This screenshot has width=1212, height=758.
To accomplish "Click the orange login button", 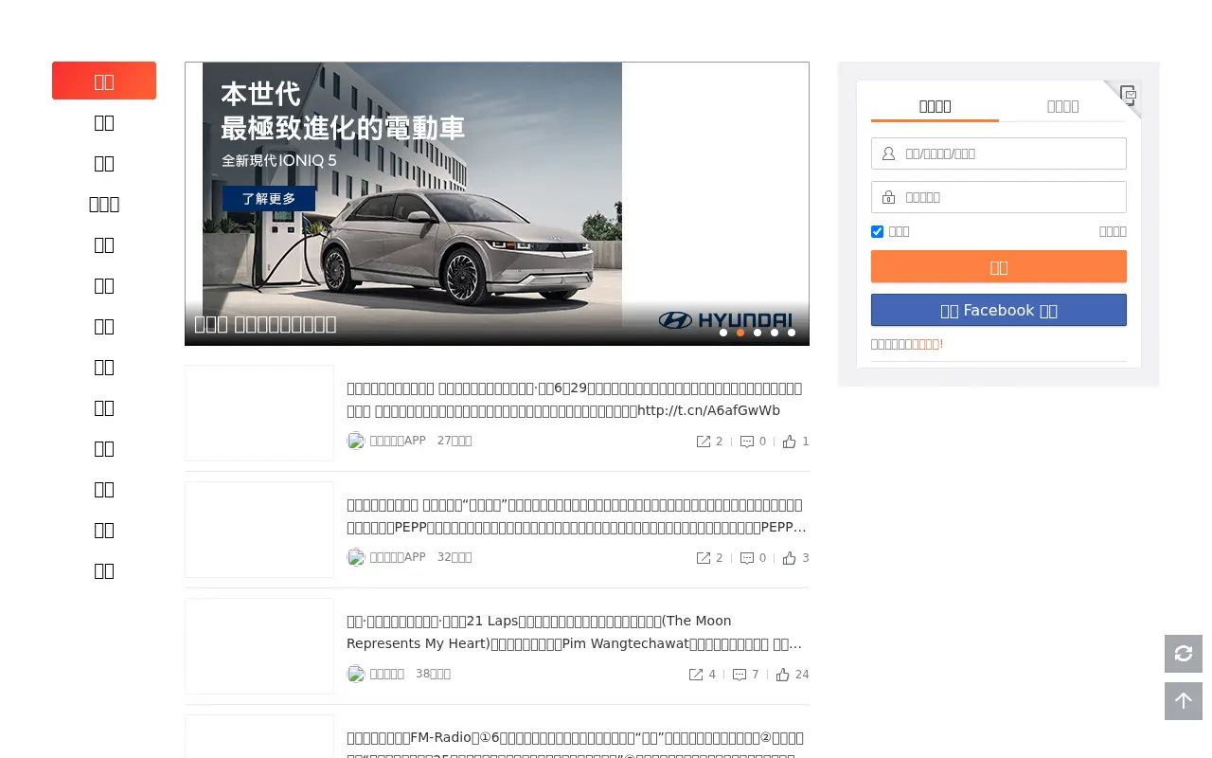I will pos(999,266).
